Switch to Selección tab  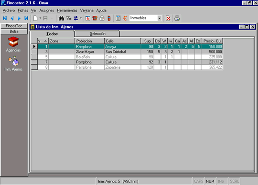(x=97, y=34)
